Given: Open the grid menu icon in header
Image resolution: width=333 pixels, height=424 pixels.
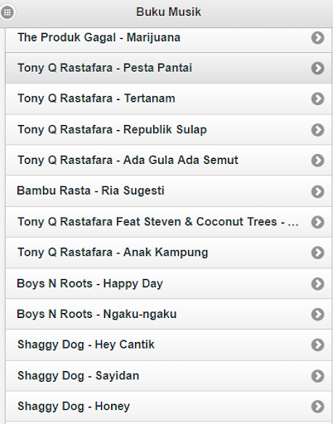Looking at the screenshot, I should tap(7, 12).
